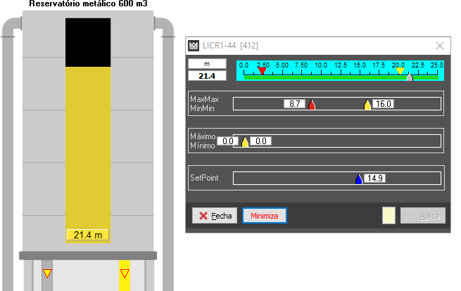The image size is (461, 291).
Task: Click the red triangle on the cyan scale
Action: (262, 71)
